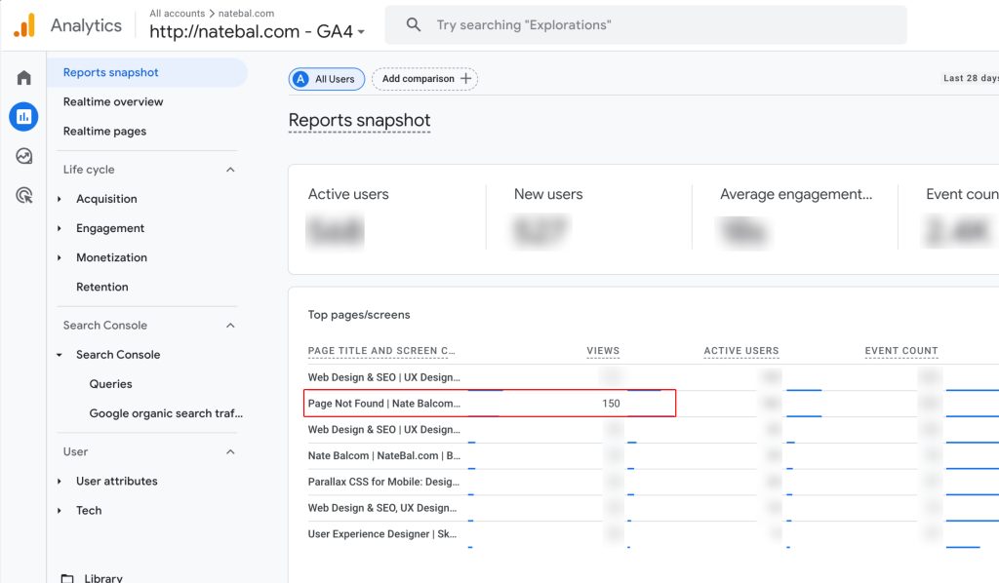The height and width of the screenshot is (583, 999).
Task: Click inside the Explorations search field
Action: [644, 24]
